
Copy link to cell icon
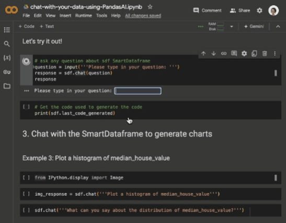tap(224, 53)
